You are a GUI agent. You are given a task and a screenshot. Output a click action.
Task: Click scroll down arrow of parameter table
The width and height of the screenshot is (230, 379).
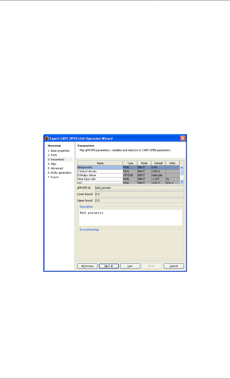(x=182, y=181)
